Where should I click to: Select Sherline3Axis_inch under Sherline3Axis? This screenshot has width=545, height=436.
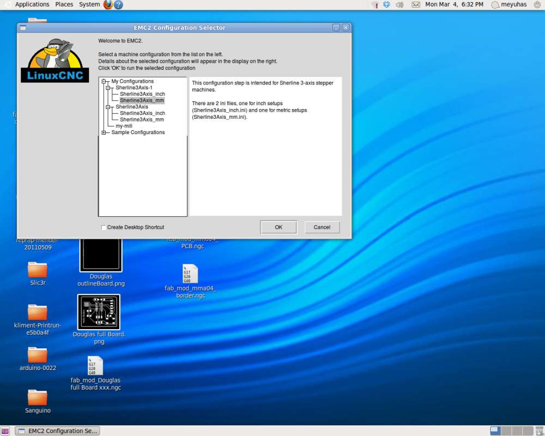[x=142, y=113]
